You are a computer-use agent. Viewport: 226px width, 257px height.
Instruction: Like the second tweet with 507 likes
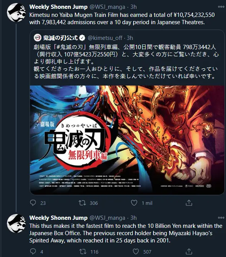point(136,252)
